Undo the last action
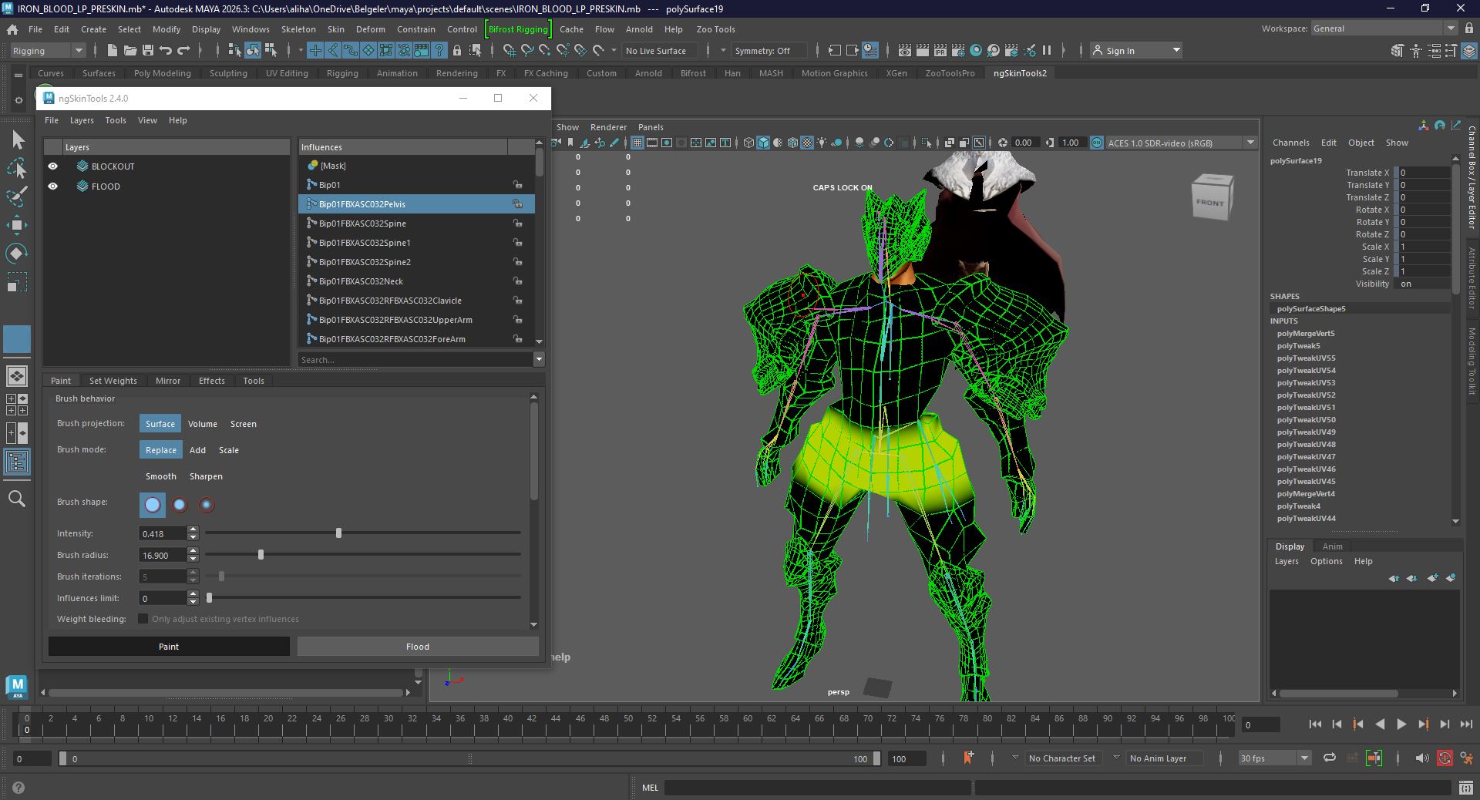Screen dimensions: 1480x800 (x=166, y=51)
